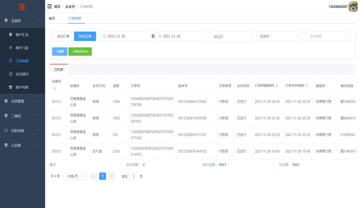The image size is (360, 208).
Task: Open 商户列表 in the sidebar
Action: (22, 87)
